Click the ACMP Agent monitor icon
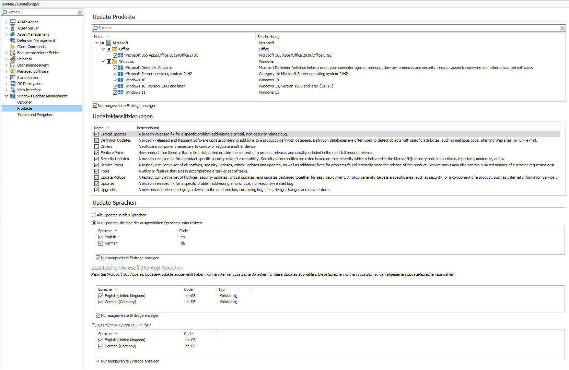The height and width of the screenshot is (370, 569). click(13, 22)
